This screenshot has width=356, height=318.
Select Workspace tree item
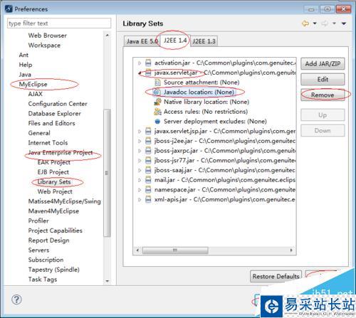pyautogui.click(x=44, y=46)
